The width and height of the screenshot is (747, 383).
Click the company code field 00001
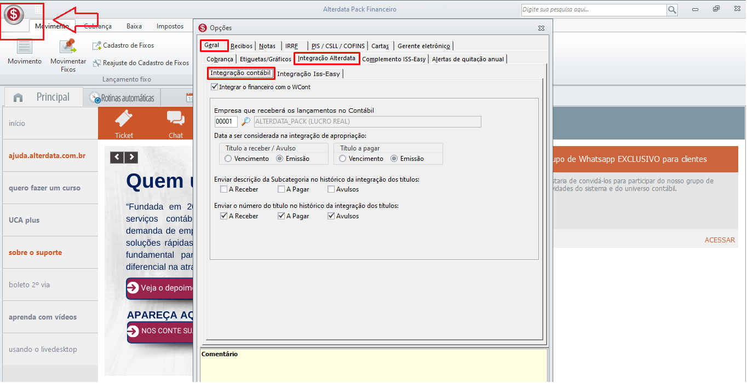pyautogui.click(x=226, y=121)
